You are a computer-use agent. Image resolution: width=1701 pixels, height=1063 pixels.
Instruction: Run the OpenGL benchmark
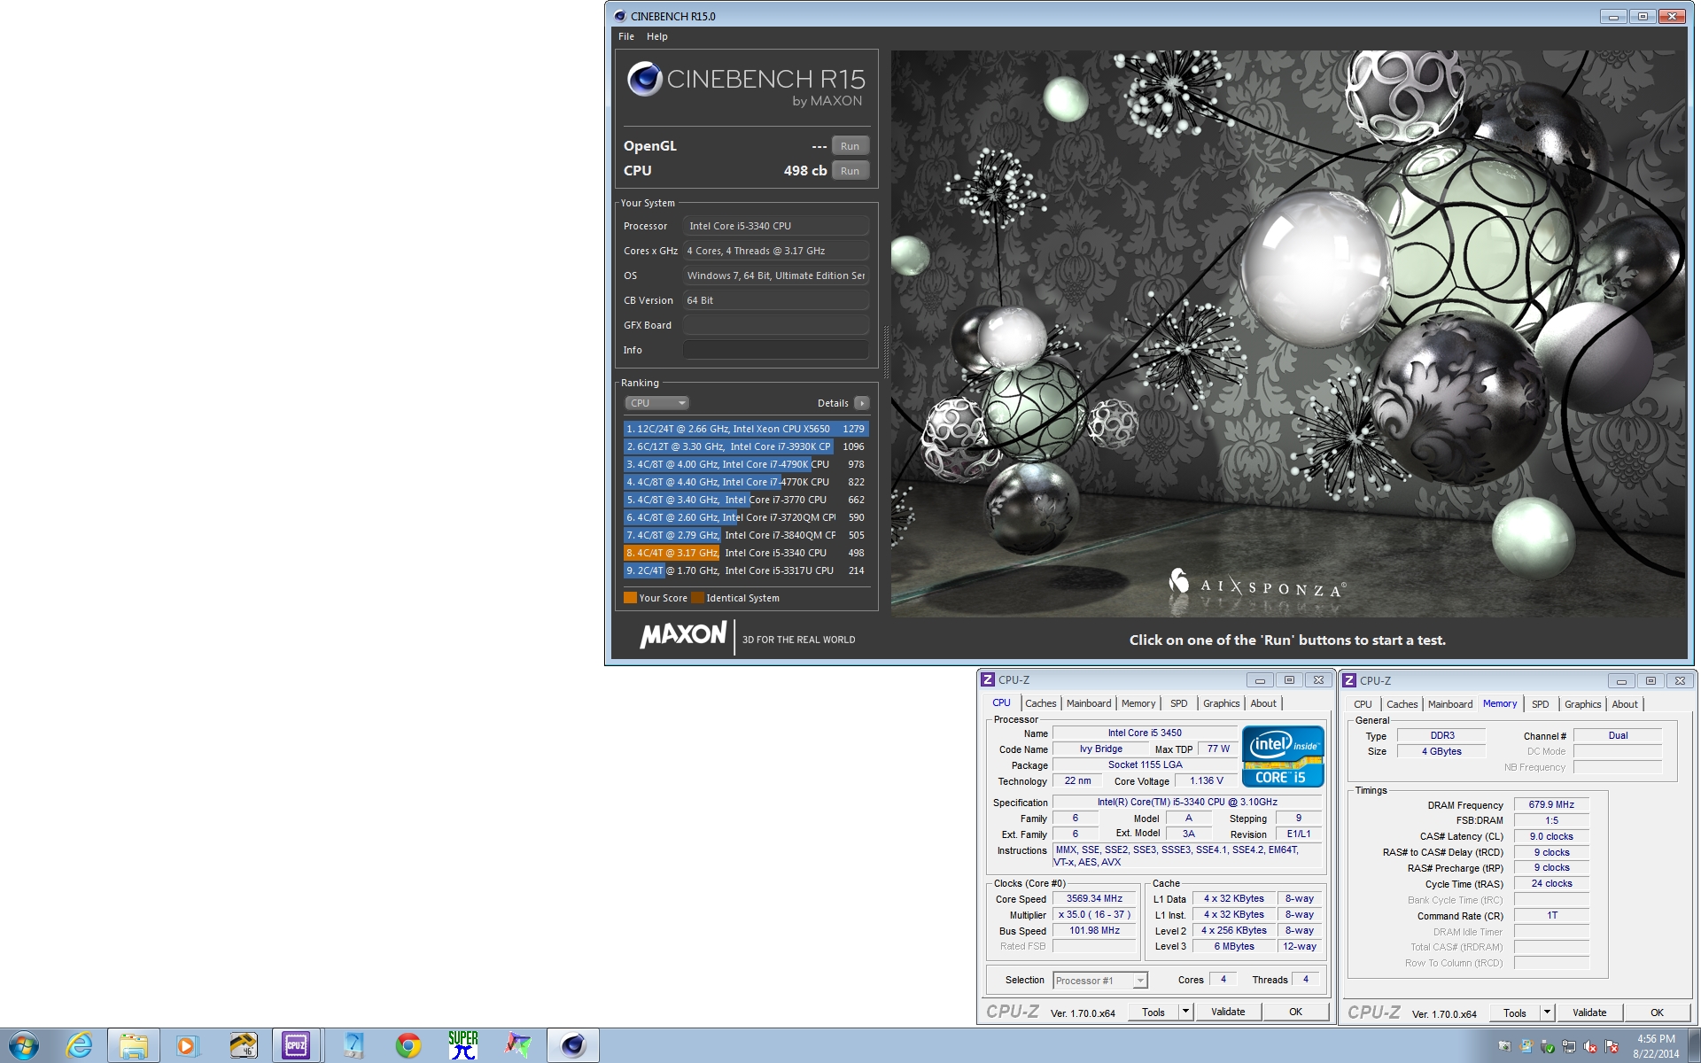850,146
